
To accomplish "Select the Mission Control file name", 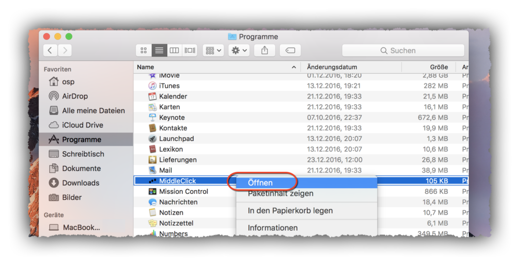I will [183, 192].
